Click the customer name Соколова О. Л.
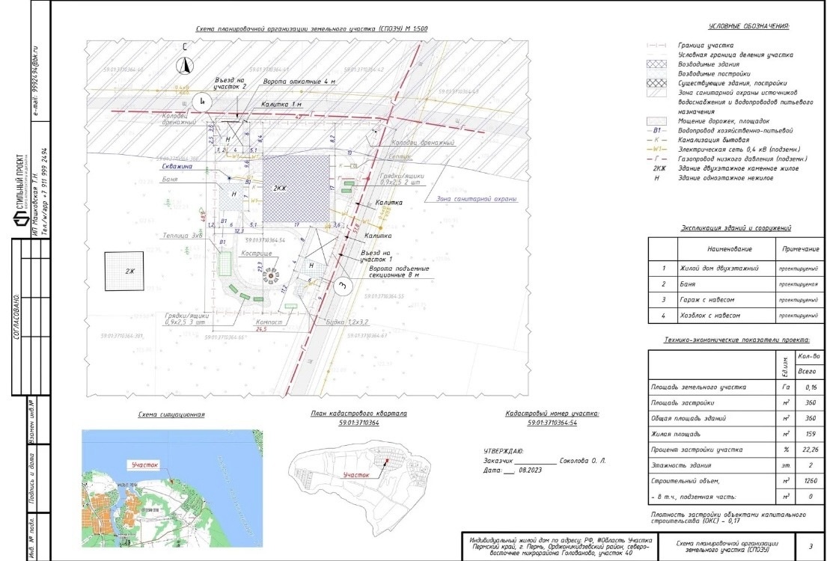Viewport: 827px width, 561px height. pos(583,460)
